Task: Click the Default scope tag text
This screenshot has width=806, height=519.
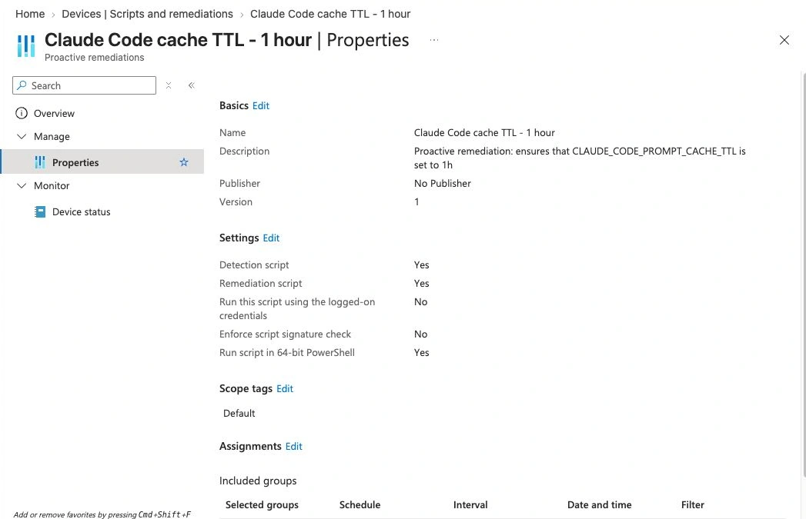Action: 239,413
